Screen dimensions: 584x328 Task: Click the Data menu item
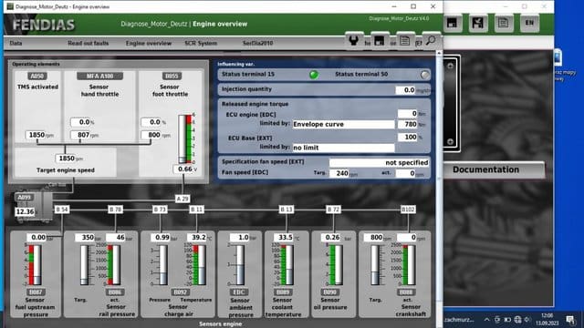(16, 43)
